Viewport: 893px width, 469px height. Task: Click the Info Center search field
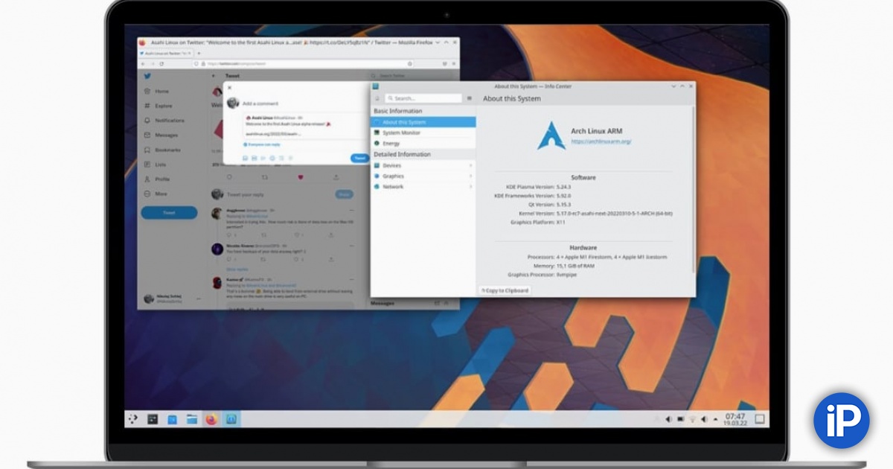(x=423, y=98)
